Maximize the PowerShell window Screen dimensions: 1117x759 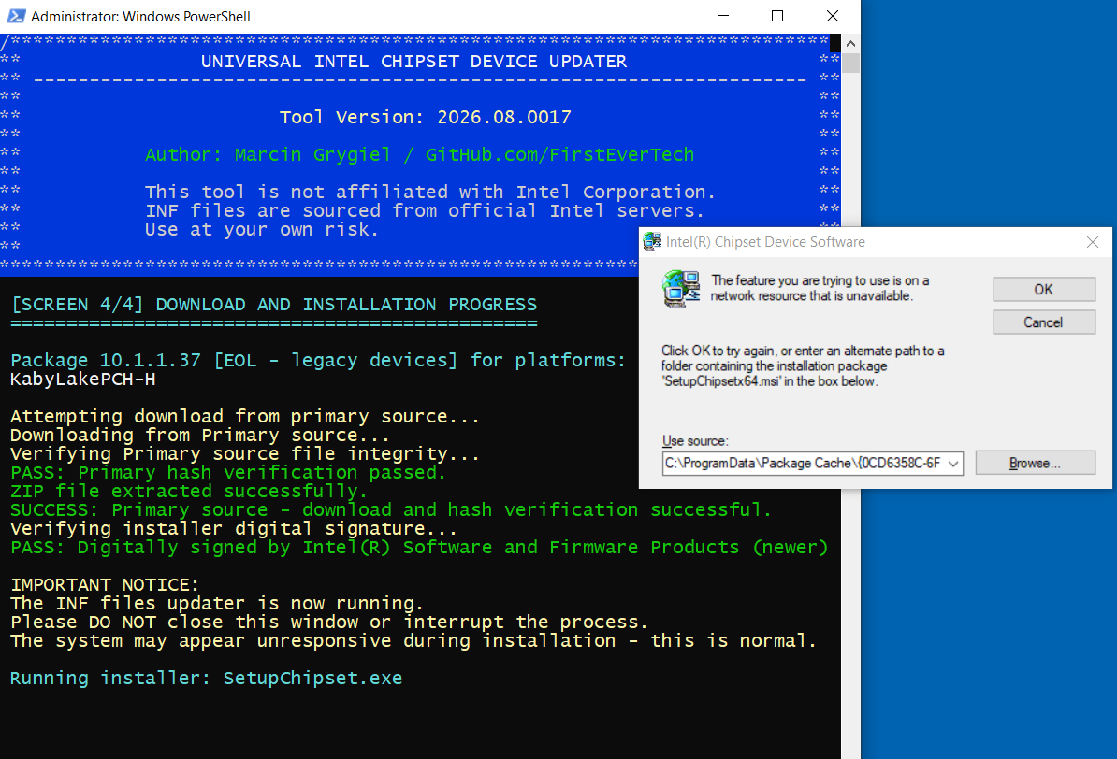pyautogui.click(x=777, y=16)
